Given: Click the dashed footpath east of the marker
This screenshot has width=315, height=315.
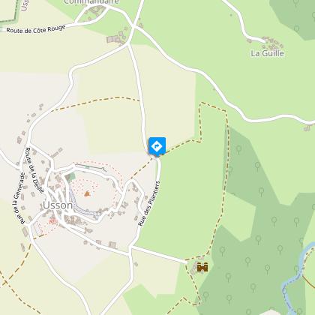Looking at the screenshot, I should [180, 145].
